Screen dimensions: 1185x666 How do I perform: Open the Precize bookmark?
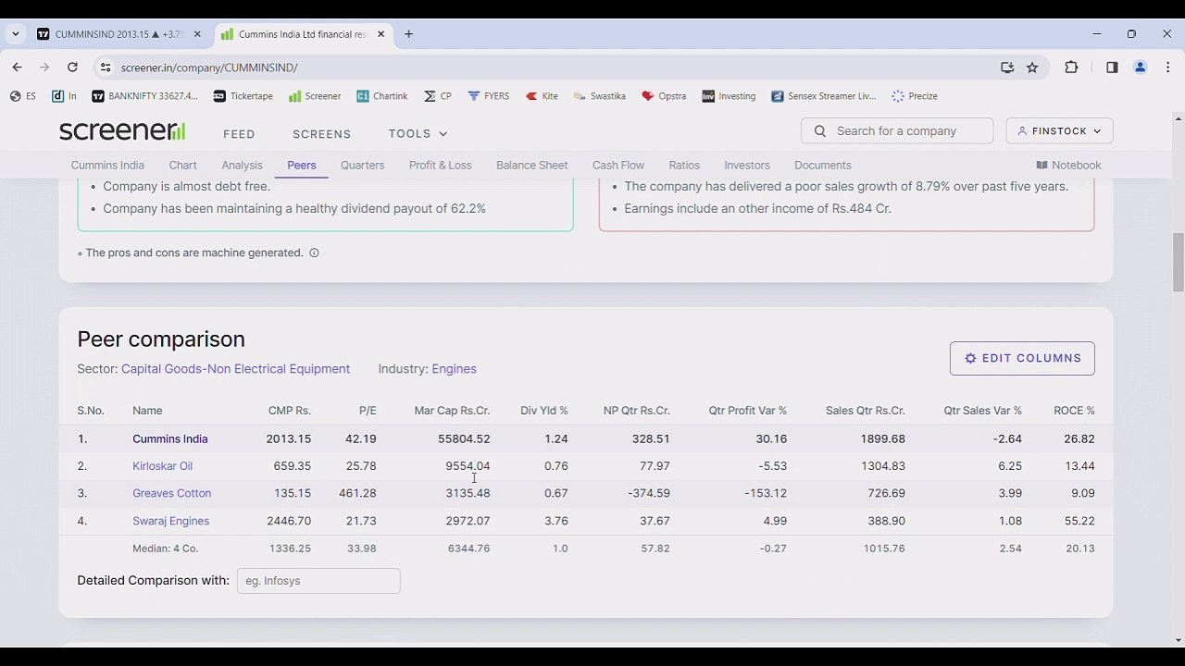(x=915, y=96)
